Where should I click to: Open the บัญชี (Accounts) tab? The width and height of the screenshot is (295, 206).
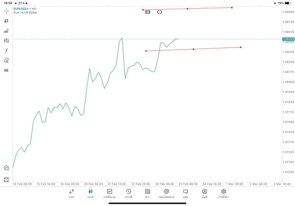pyautogui.click(x=205, y=193)
